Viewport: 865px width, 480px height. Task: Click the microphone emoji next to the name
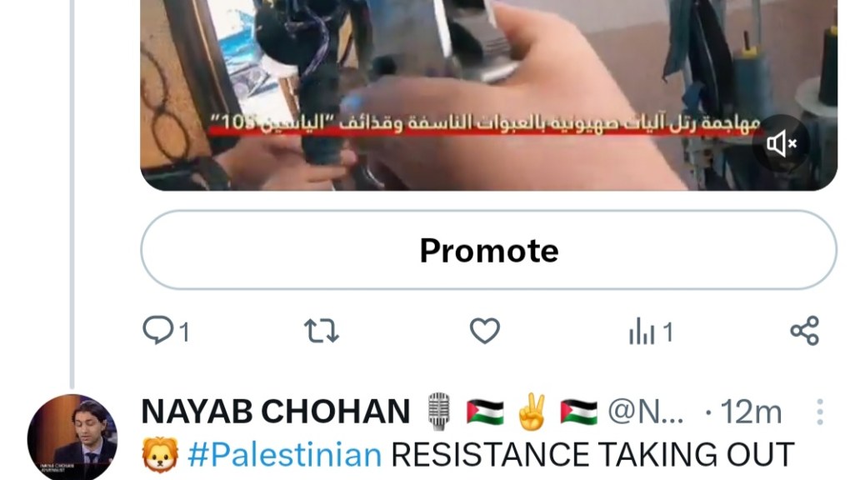pyautogui.click(x=439, y=412)
